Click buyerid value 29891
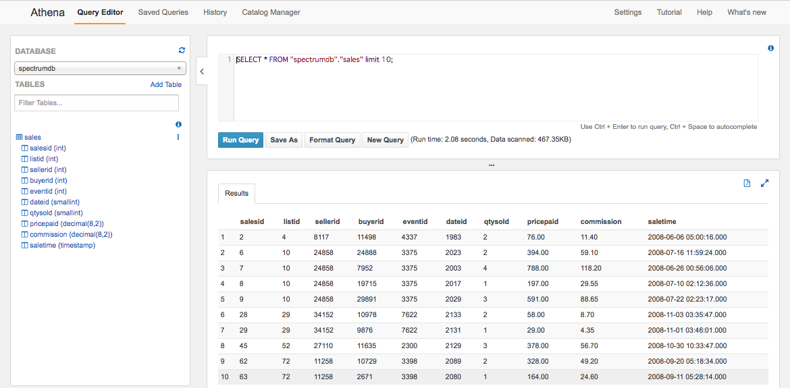The height and width of the screenshot is (388, 790). point(368,300)
